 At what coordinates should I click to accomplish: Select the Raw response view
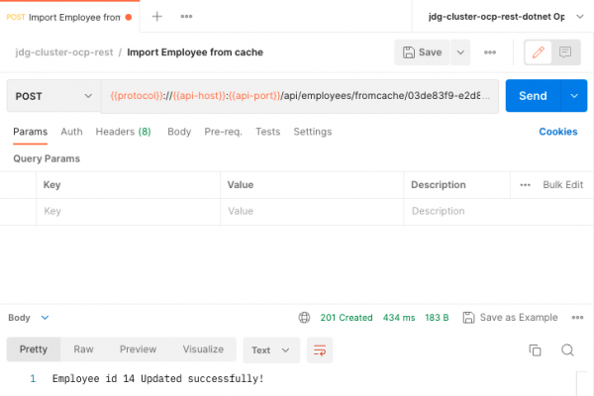[83, 349]
